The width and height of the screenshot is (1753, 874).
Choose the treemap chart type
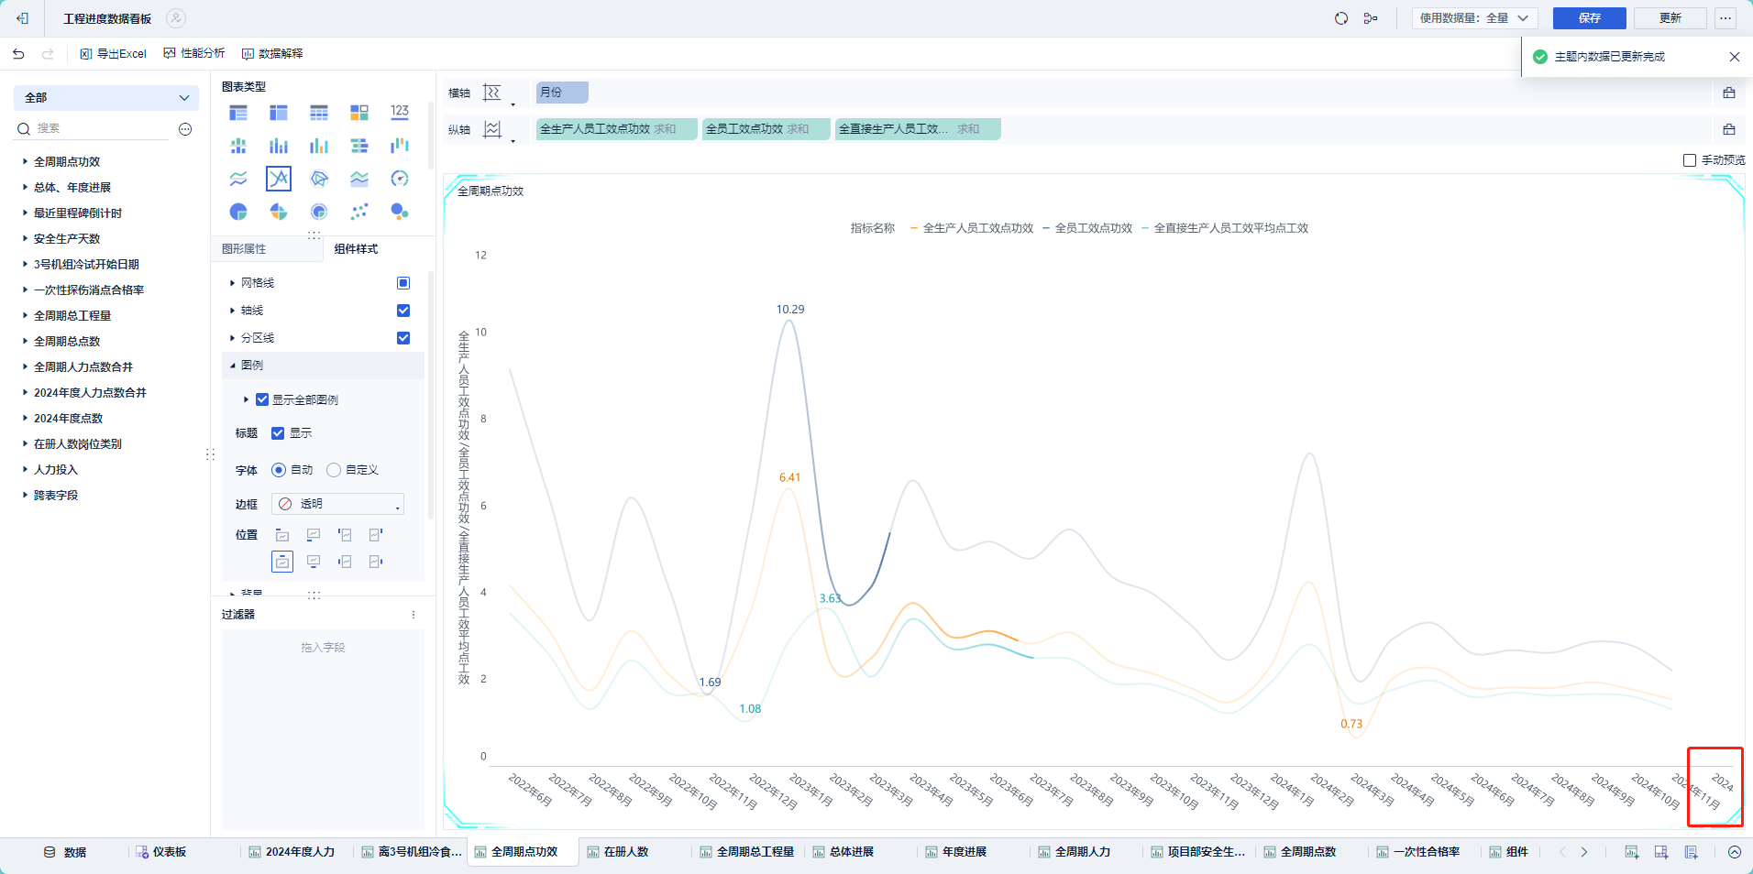tap(359, 112)
